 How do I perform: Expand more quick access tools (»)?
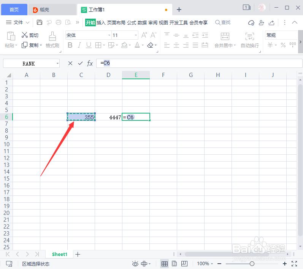(x=78, y=22)
